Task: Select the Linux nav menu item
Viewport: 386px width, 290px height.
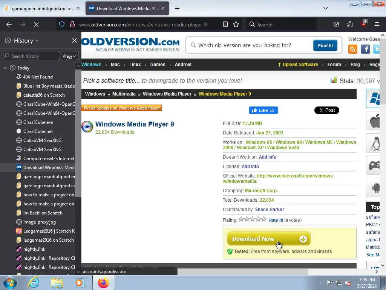Action: 135,65
